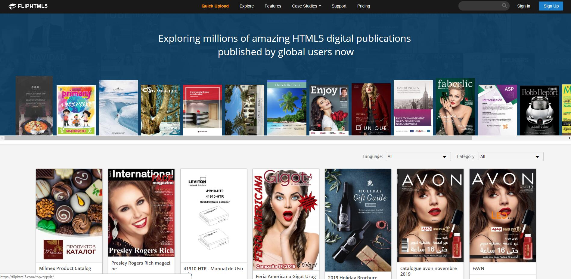Click the Sign in link
Image resolution: width=571 pixels, height=279 pixels.
[x=523, y=6]
